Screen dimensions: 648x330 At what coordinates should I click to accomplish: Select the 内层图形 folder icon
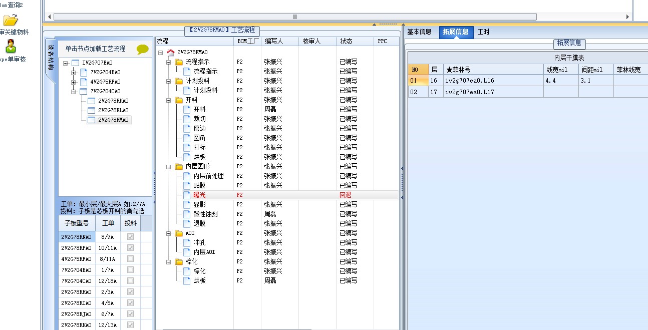(x=179, y=166)
